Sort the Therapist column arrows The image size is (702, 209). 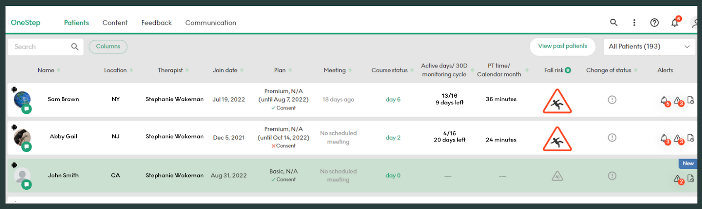[x=187, y=70]
